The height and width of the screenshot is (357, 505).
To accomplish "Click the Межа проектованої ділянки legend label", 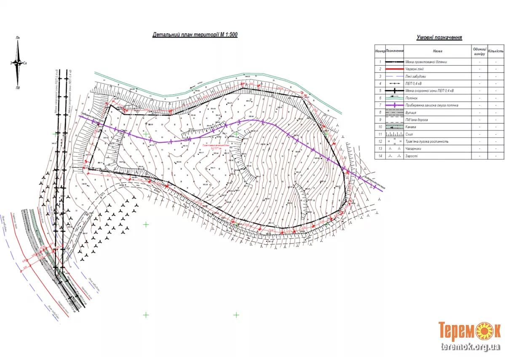I will [426, 62].
